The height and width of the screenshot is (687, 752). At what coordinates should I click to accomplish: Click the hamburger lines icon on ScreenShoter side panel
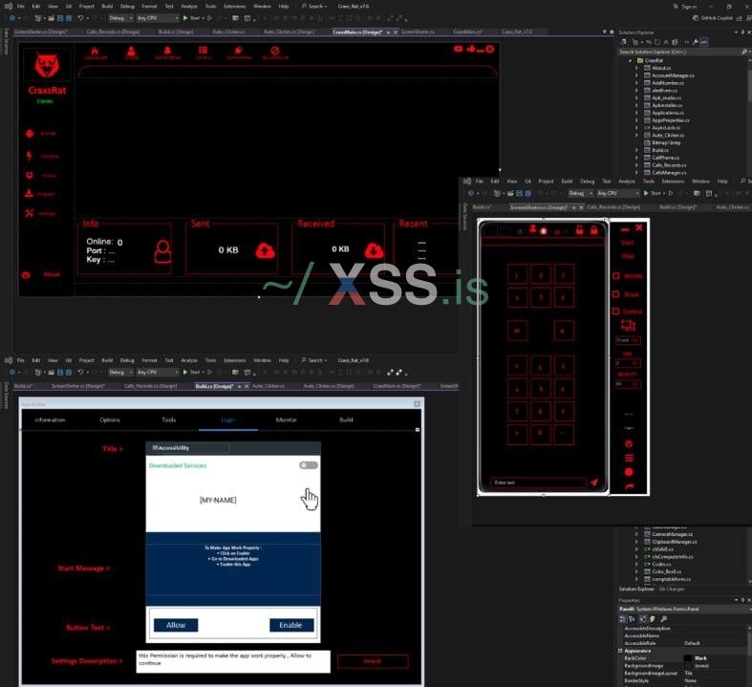(629, 458)
